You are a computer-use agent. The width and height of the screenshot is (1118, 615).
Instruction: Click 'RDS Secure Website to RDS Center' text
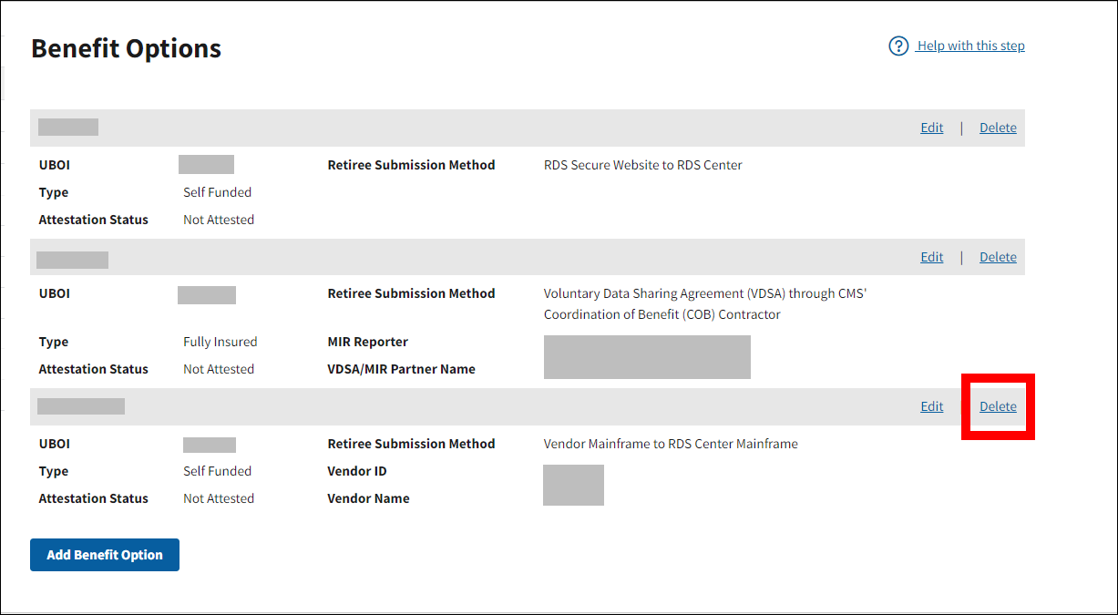pyautogui.click(x=642, y=165)
